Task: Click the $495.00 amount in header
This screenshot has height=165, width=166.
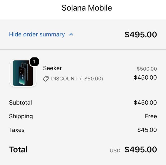Action: pyautogui.click(x=141, y=35)
